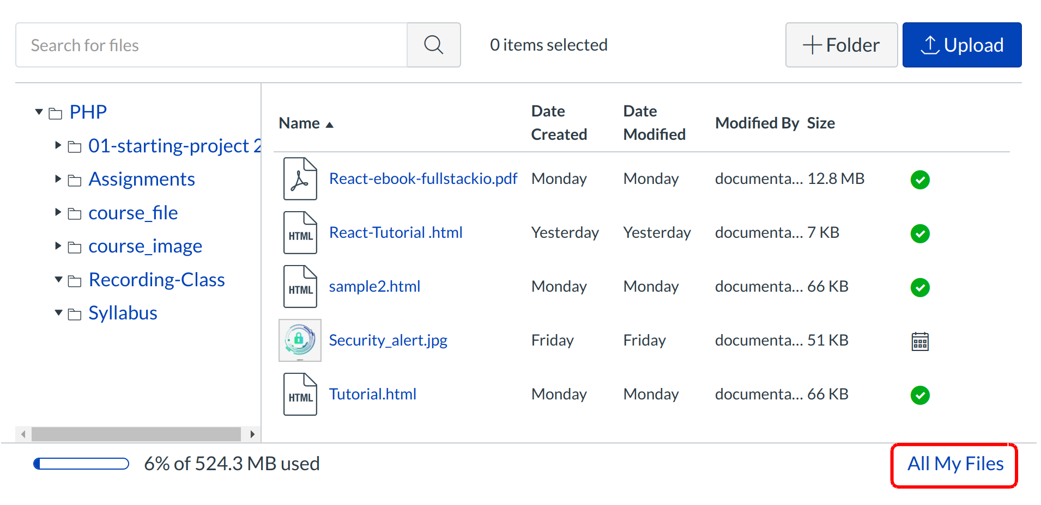Collapse the Recording-Class folder
This screenshot has width=1041, height=505.
(x=58, y=280)
